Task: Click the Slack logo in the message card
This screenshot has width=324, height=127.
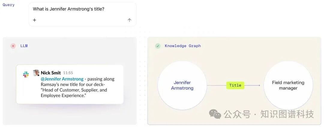Action: 26,75
